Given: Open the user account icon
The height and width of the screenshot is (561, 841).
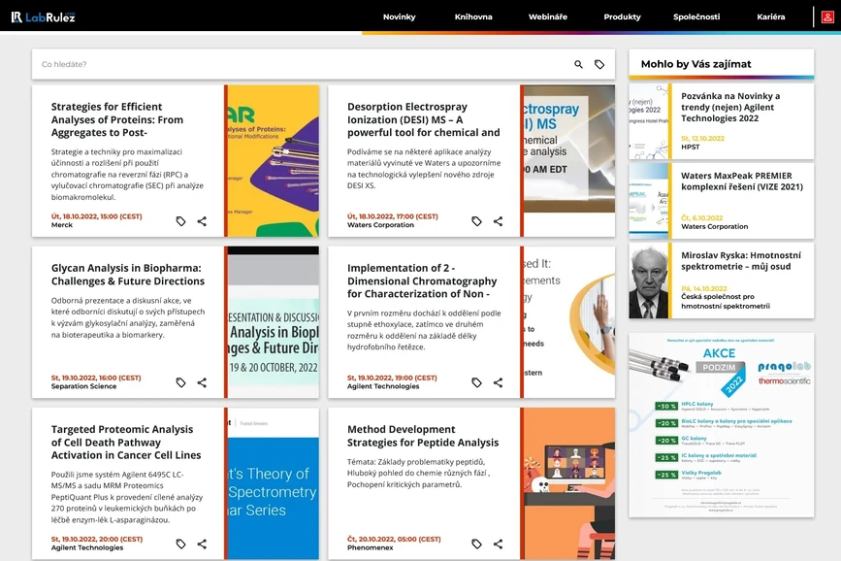Looking at the screenshot, I should coord(827,17).
